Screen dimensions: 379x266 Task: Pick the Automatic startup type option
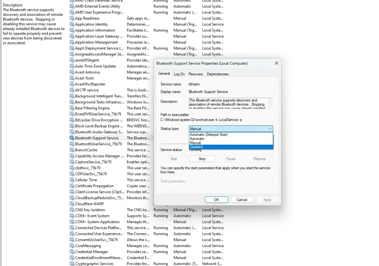point(231,139)
